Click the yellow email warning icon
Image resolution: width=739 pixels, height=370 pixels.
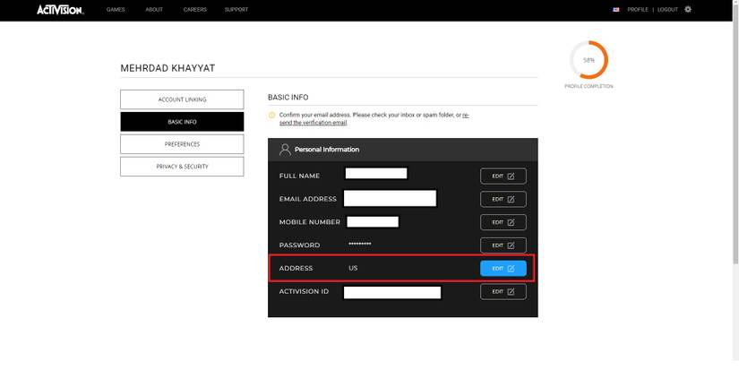(x=271, y=115)
